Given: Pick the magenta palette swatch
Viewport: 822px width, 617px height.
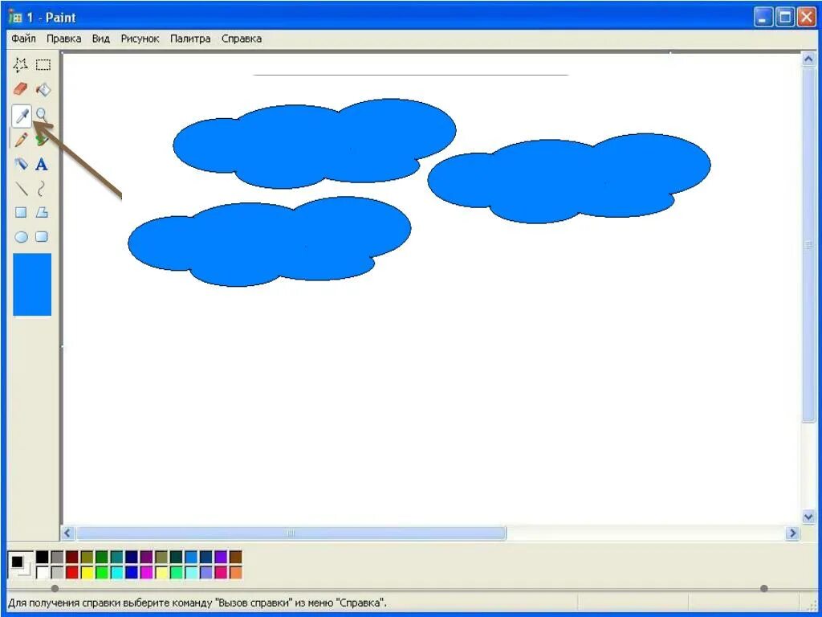Looking at the screenshot, I should pyautogui.click(x=146, y=572).
